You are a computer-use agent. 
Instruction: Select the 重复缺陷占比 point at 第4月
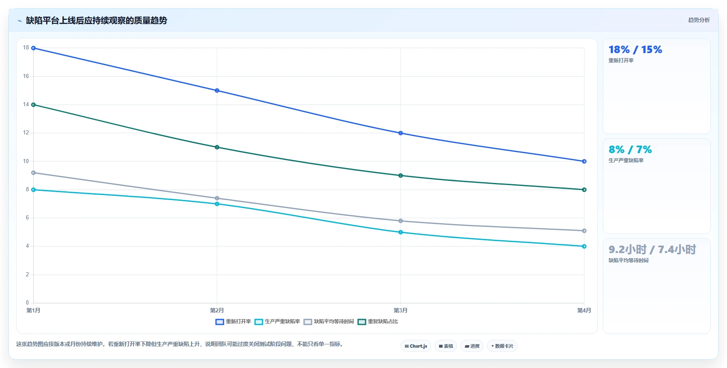(584, 190)
